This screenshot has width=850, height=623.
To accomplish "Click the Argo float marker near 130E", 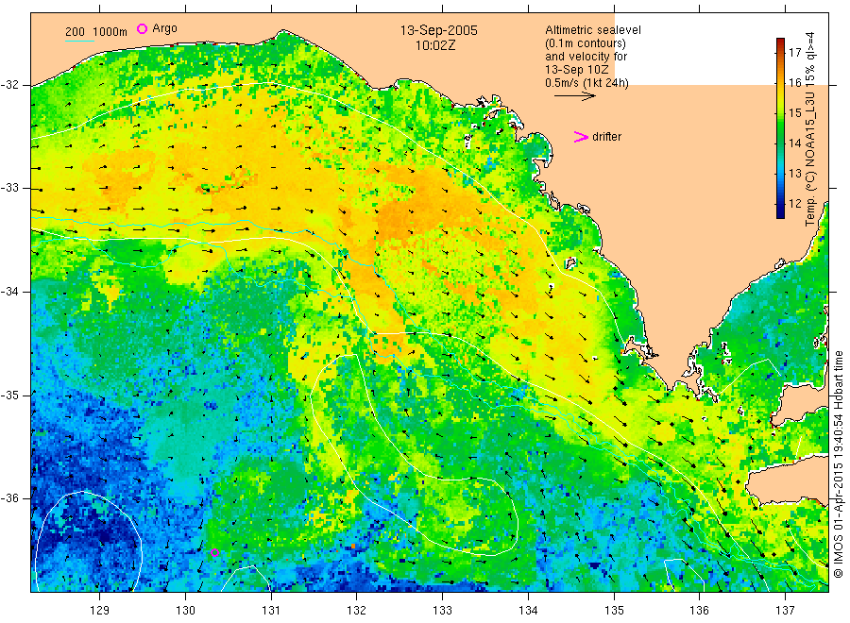I will (x=214, y=552).
